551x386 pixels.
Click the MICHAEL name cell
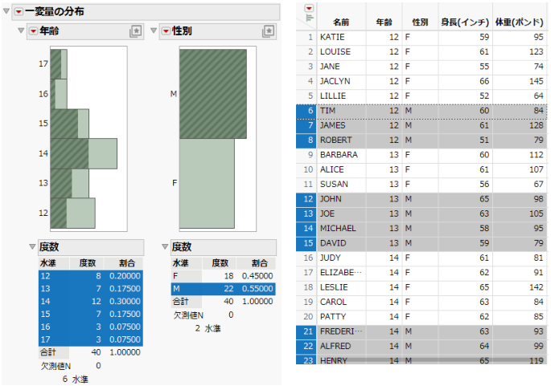(342, 229)
